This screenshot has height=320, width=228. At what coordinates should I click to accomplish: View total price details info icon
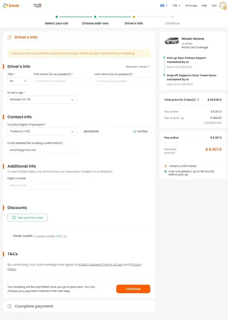click(x=198, y=100)
